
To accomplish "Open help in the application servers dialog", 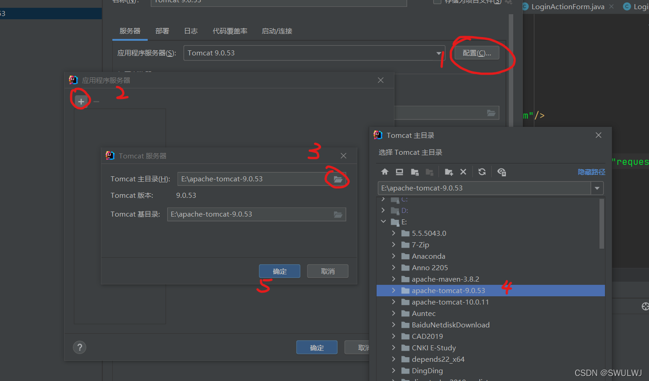I will pyautogui.click(x=80, y=347).
